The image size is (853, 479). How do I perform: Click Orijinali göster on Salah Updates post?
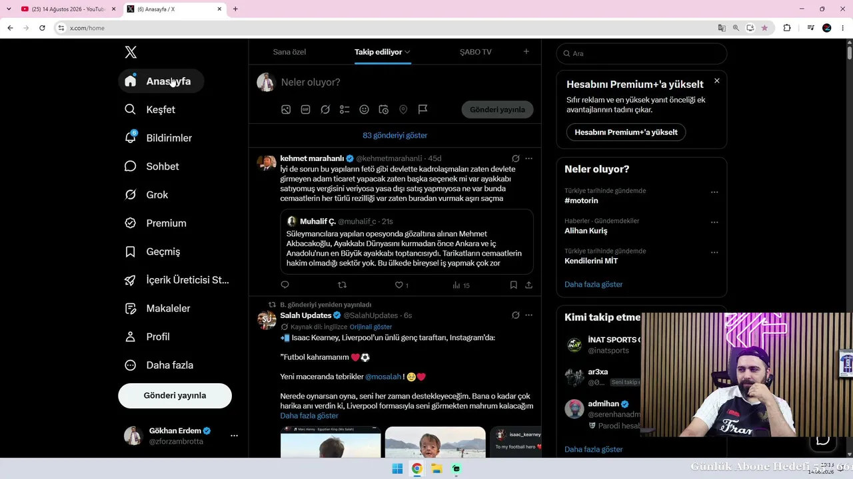[371, 327]
